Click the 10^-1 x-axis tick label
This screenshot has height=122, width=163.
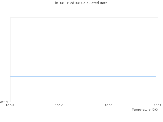pos(59,105)
